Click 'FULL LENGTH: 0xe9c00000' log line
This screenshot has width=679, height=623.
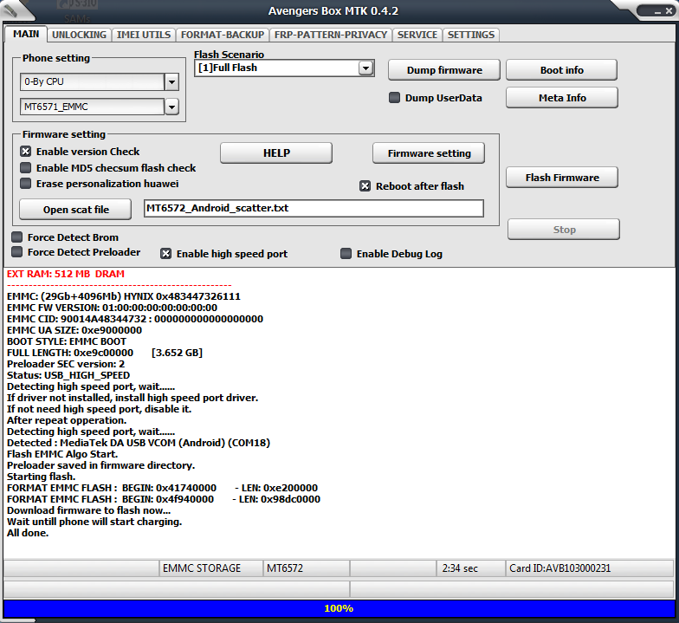coord(105,354)
